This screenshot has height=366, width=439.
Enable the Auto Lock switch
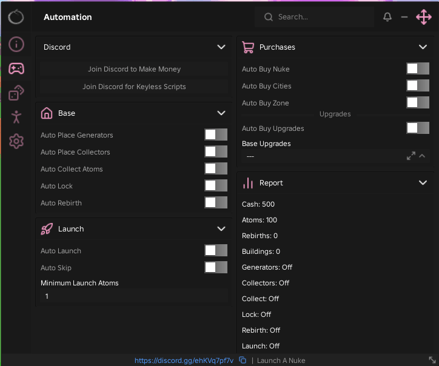click(x=216, y=186)
